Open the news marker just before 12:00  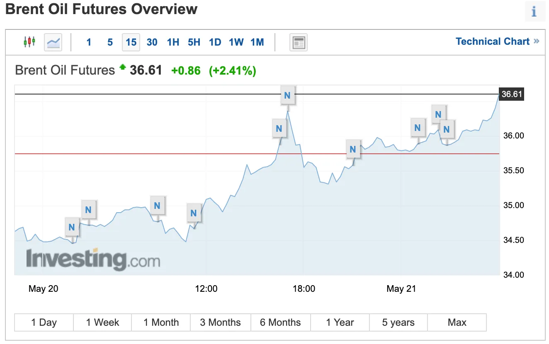(x=193, y=213)
